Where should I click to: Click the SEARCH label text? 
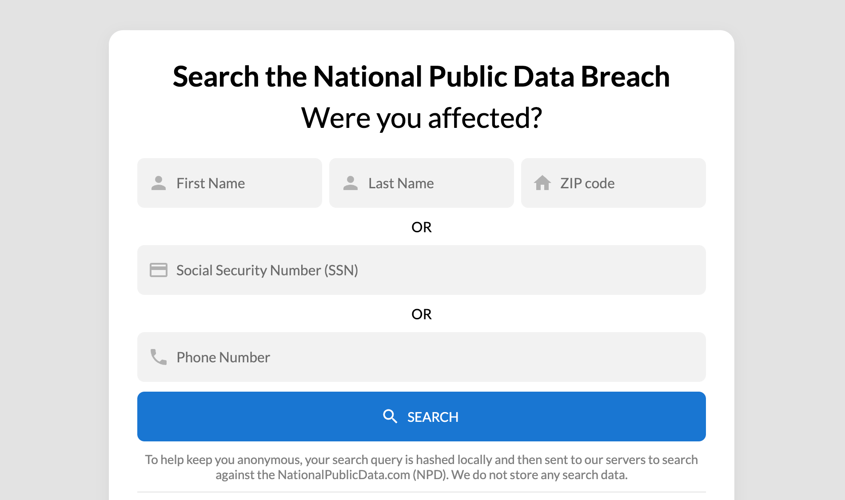point(433,417)
